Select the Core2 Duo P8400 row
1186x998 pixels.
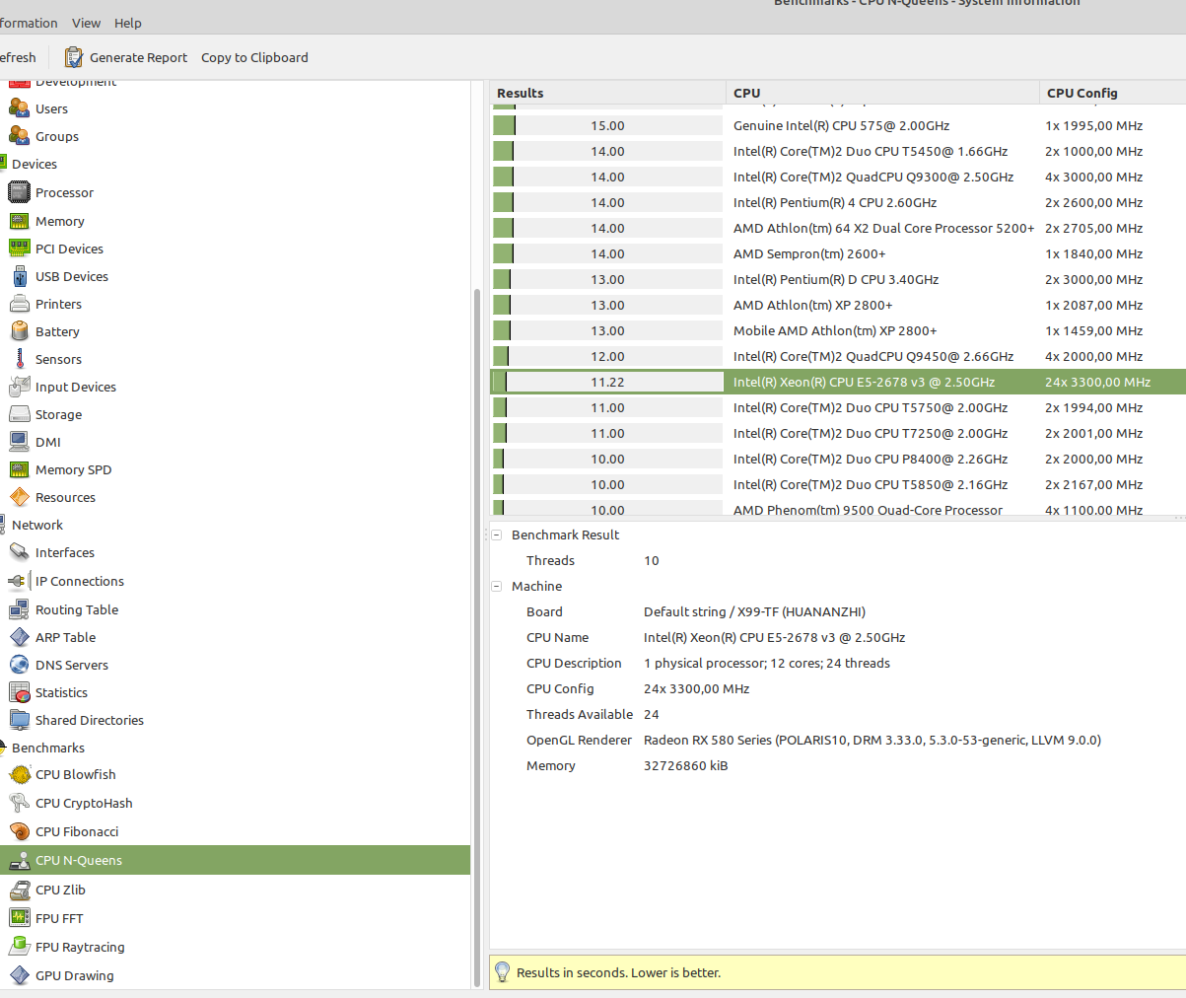(838, 459)
